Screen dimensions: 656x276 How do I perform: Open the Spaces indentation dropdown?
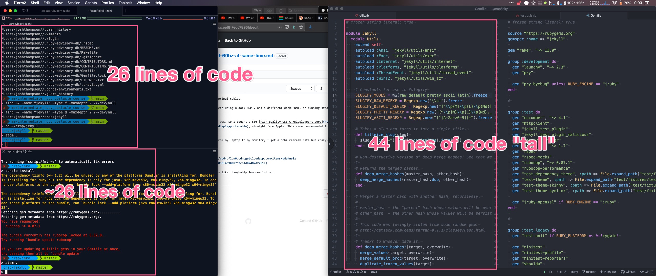pos(300,88)
